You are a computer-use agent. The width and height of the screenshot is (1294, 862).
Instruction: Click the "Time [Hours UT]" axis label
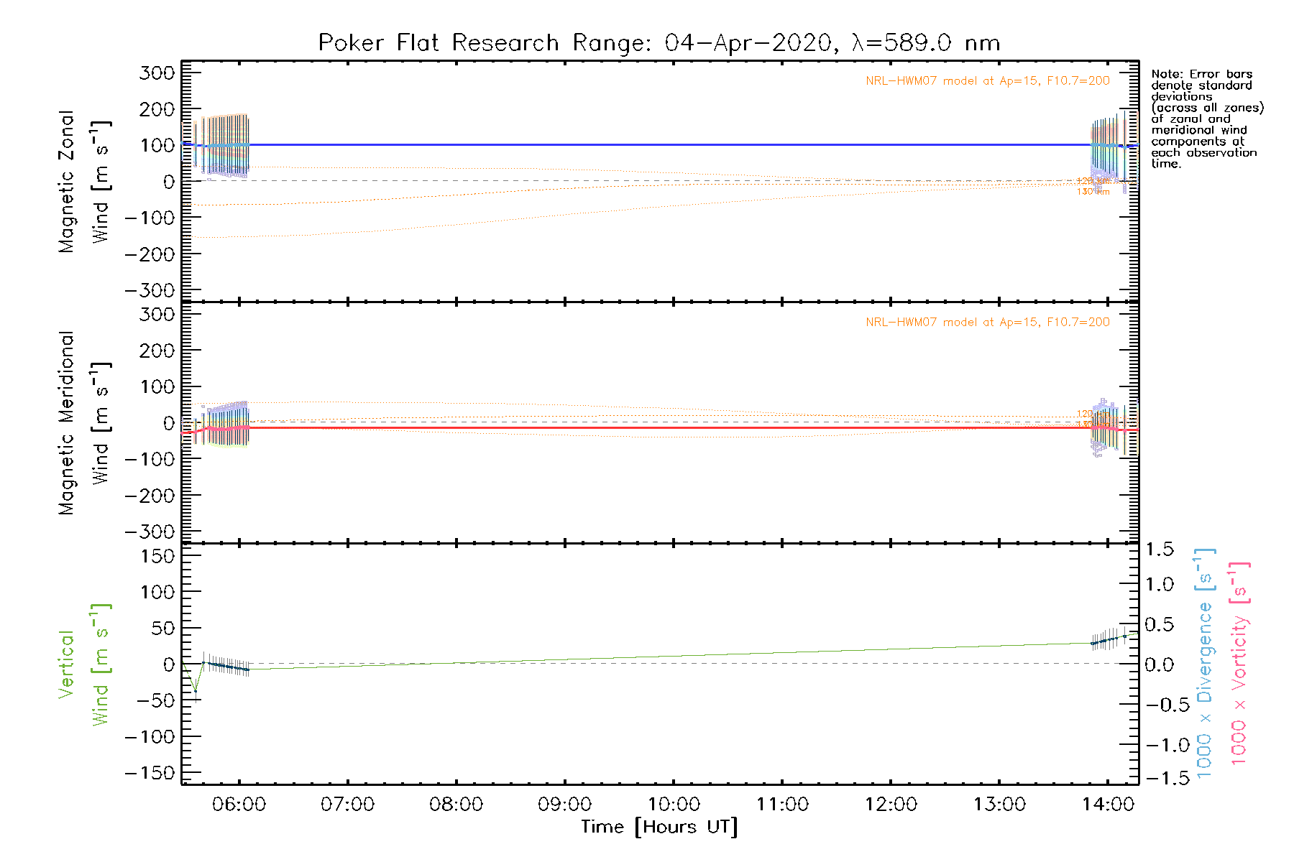pyautogui.click(x=659, y=827)
